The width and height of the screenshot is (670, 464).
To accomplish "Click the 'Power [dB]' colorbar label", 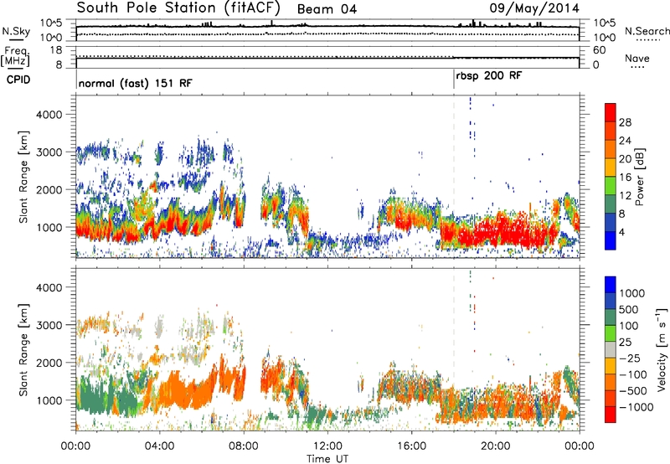I will pos(639,177).
